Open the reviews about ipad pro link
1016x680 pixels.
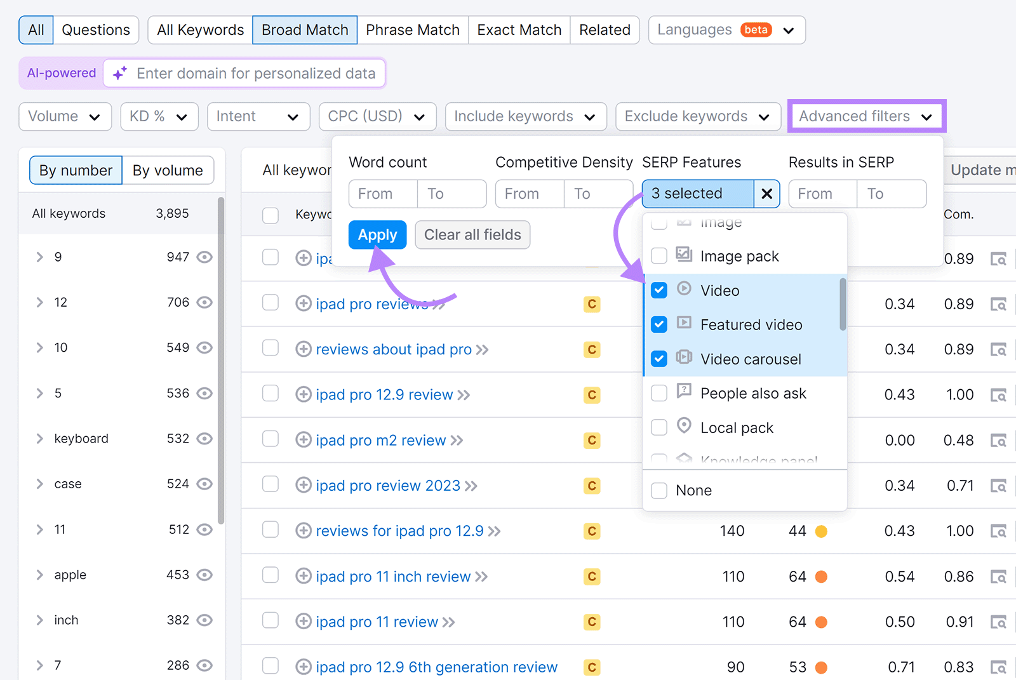(x=394, y=349)
